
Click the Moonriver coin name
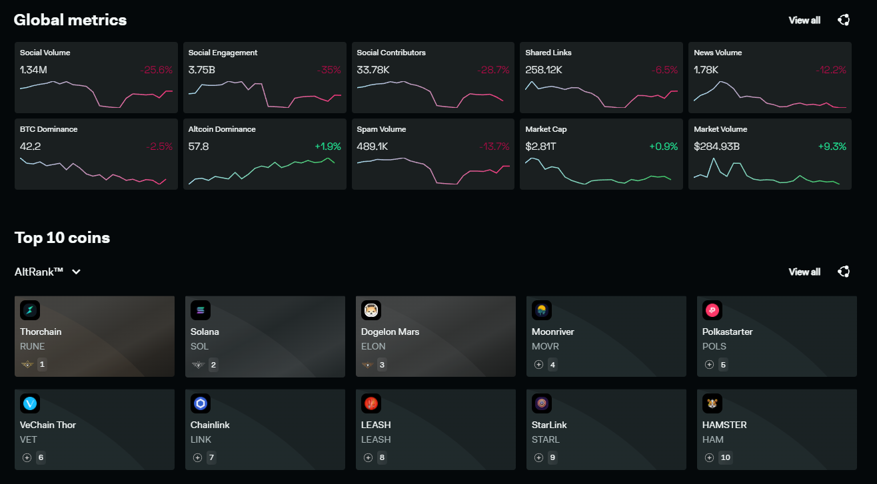point(552,332)
